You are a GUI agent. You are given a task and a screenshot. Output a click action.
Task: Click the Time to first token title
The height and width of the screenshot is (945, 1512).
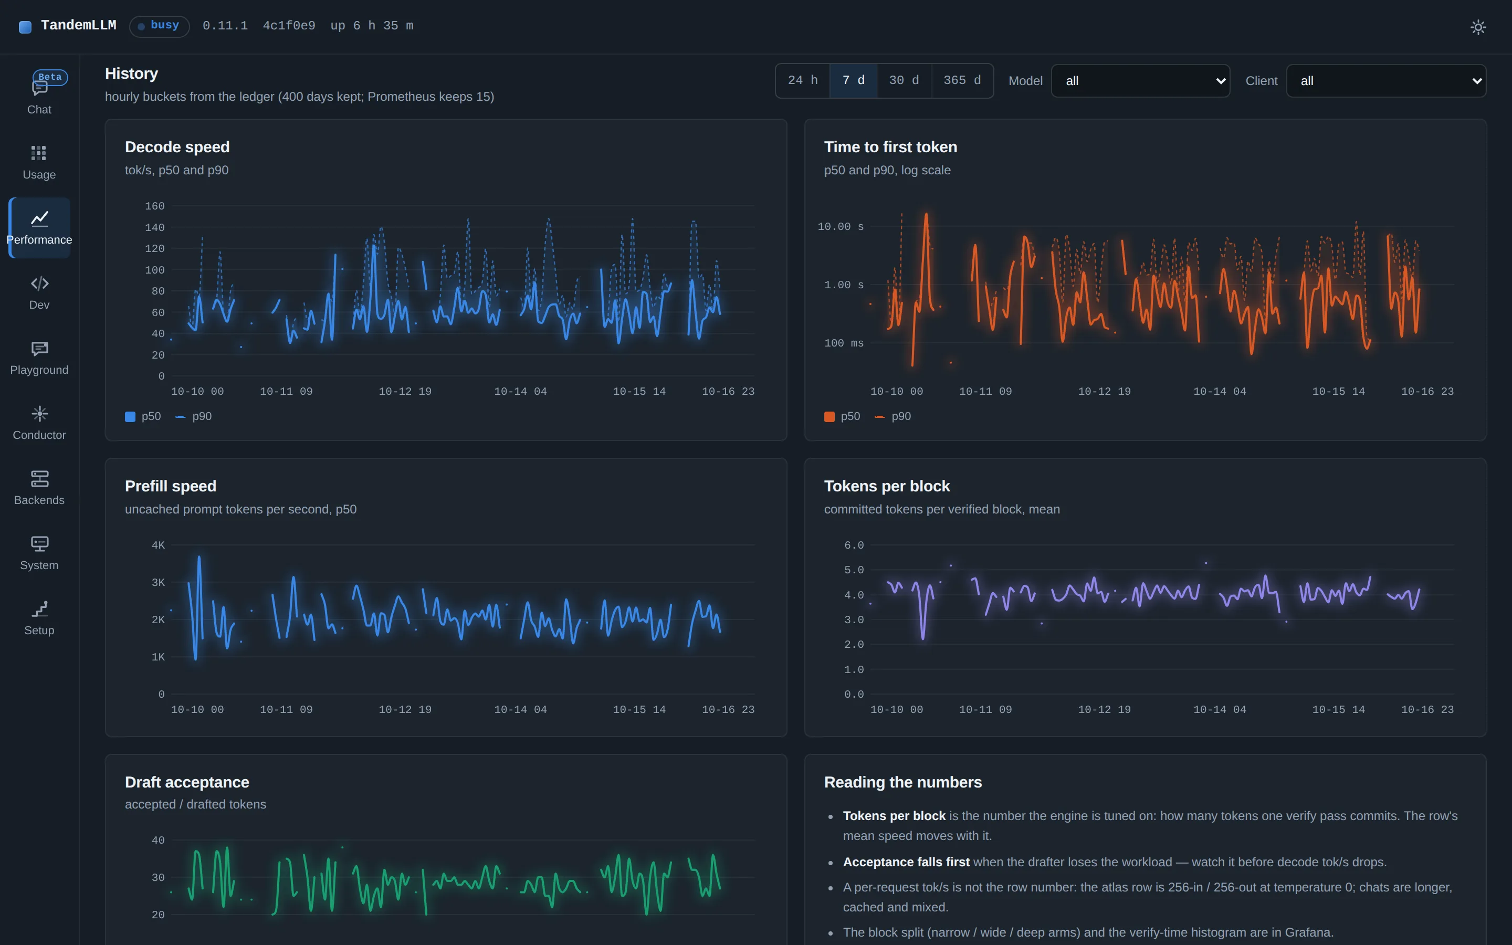[890, 147]
